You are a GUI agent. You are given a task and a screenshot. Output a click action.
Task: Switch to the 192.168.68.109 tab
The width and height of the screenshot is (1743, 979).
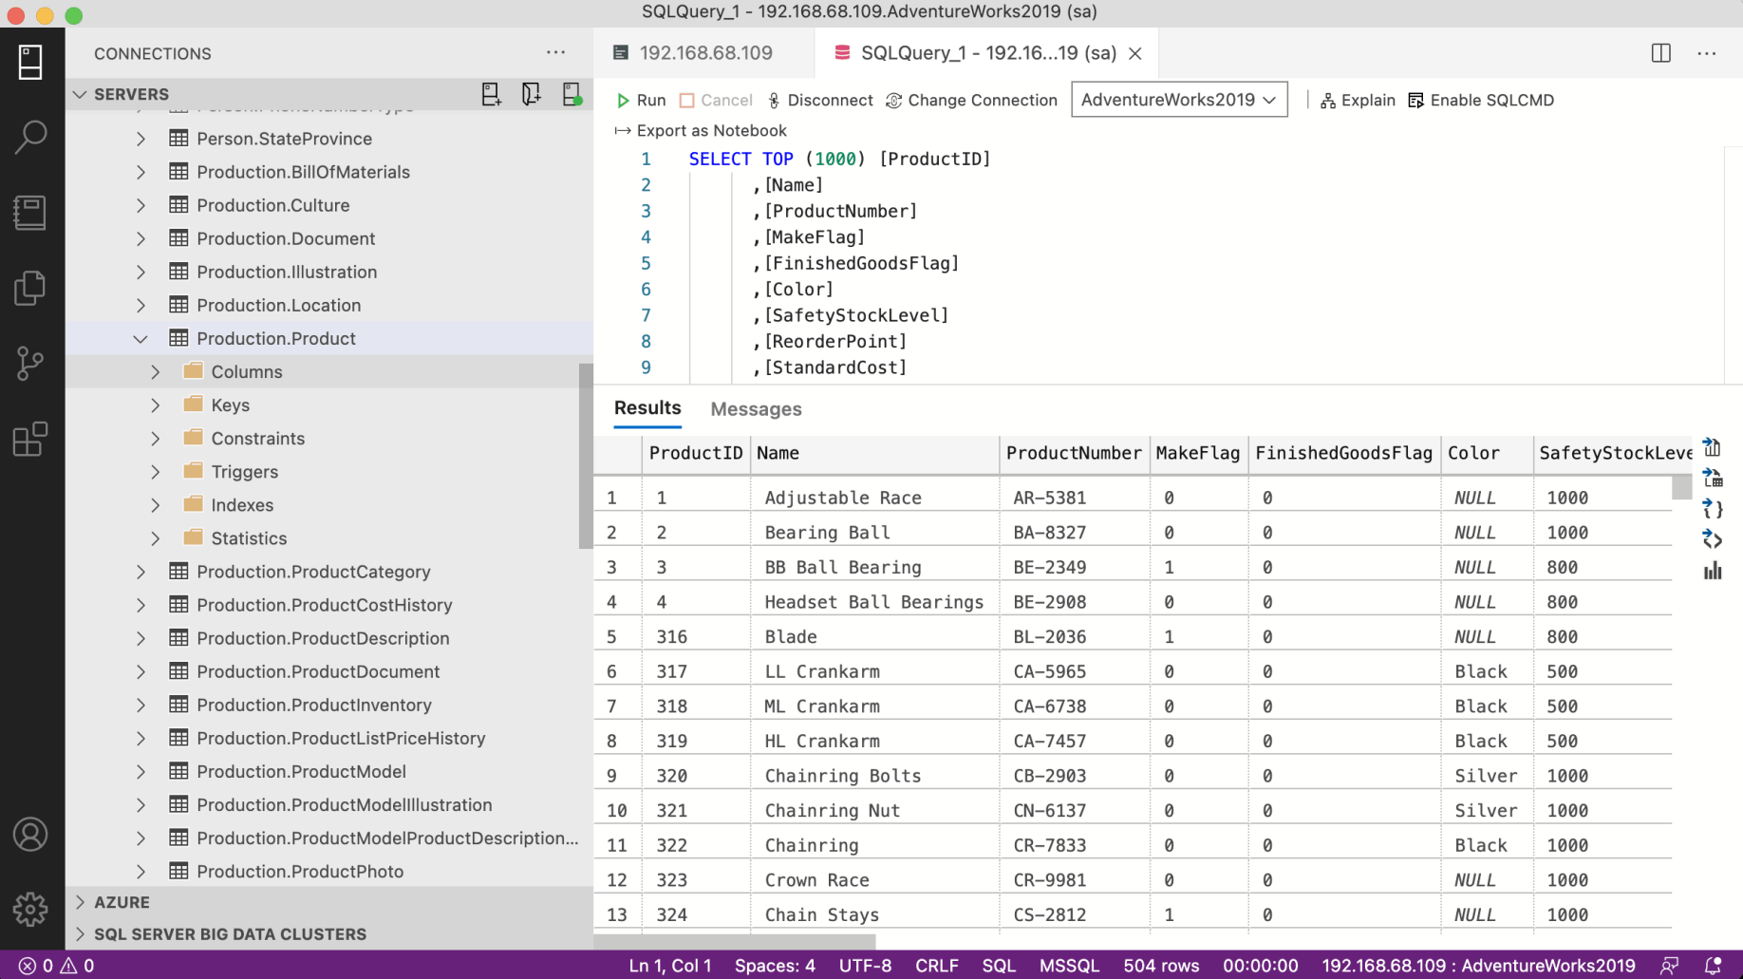(704, 53)
